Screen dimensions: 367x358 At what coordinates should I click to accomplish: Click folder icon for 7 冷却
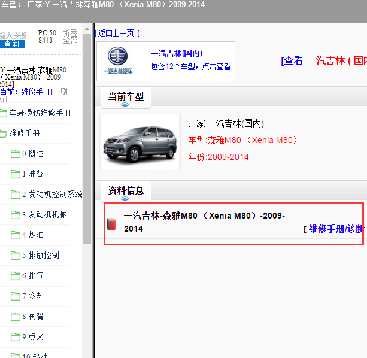(x=16, y=296)
